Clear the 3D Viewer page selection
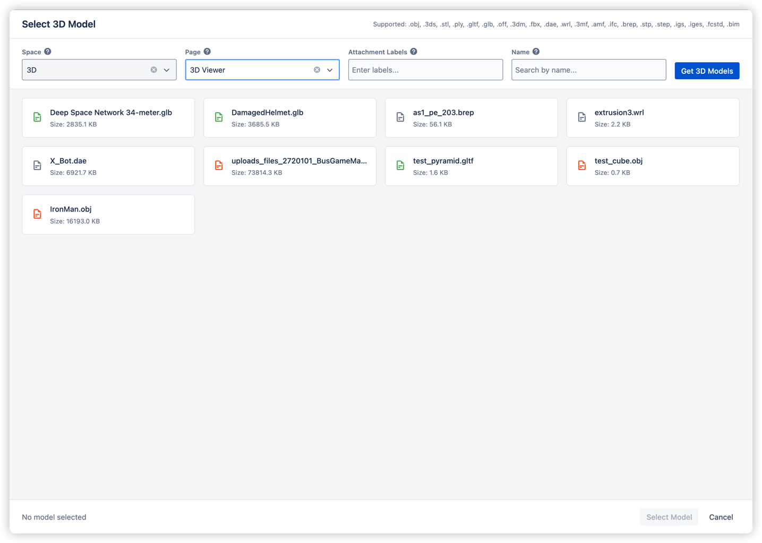This screenshot has width=762, height=543. pyautogui.click(x=317, y=69)
